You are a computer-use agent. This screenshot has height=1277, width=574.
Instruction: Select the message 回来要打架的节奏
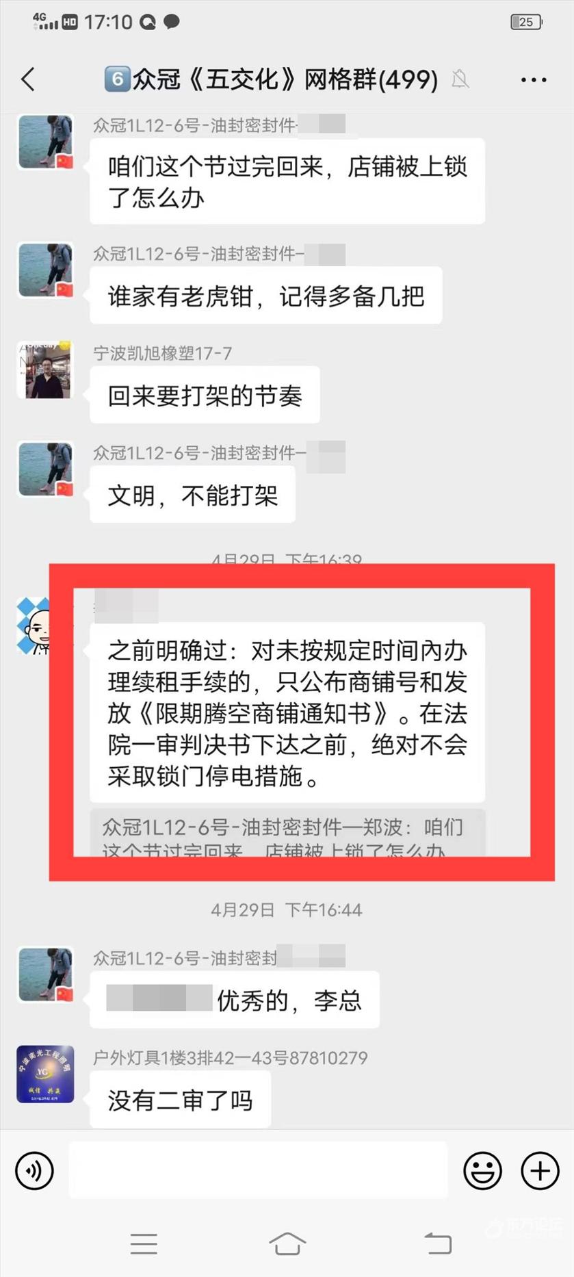click(x=205, y=395)
